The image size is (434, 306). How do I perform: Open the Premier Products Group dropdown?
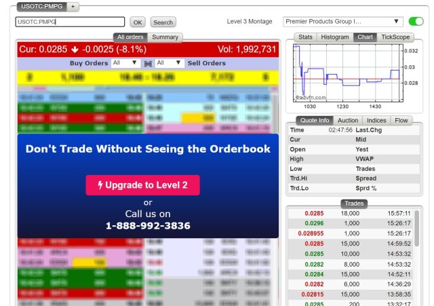342,22
